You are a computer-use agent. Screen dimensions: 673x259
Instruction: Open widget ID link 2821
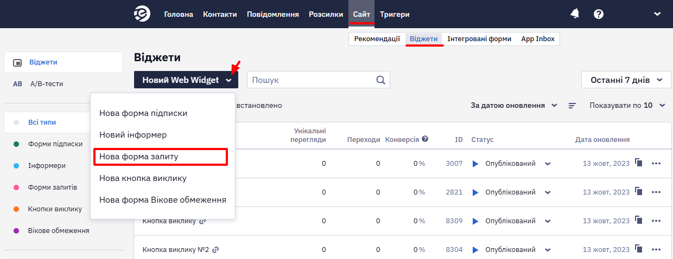[454, 192]
